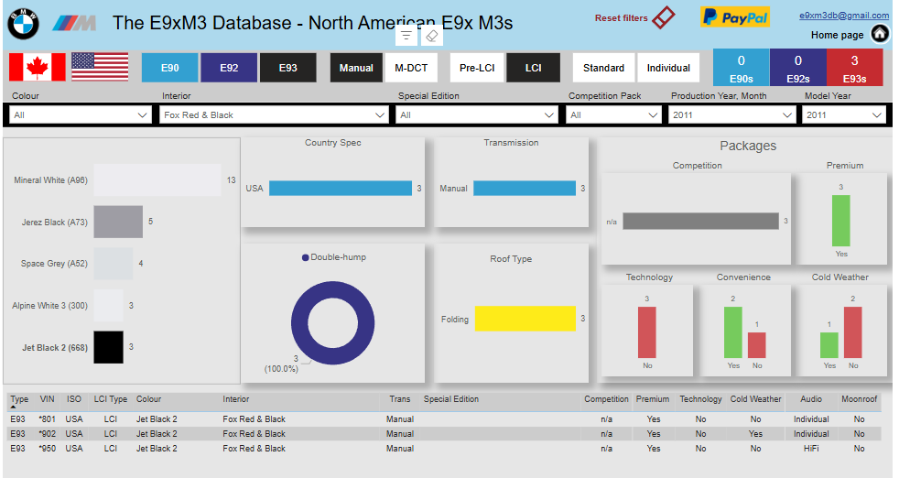
Task: Click the BMW roundel logo
Action: 23,24
